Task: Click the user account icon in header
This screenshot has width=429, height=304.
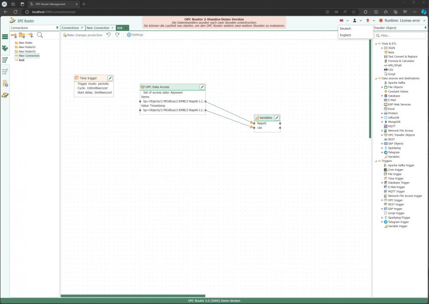Action: coord(355,21)
